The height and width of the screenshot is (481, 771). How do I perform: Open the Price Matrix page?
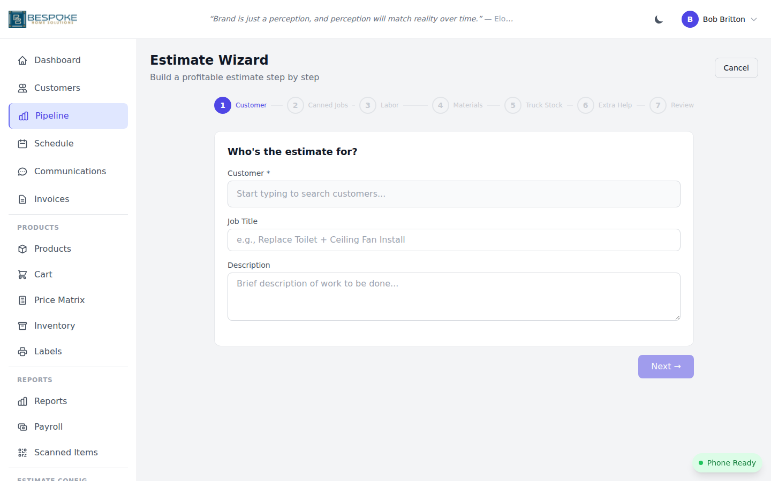click(x=59, y=300)
